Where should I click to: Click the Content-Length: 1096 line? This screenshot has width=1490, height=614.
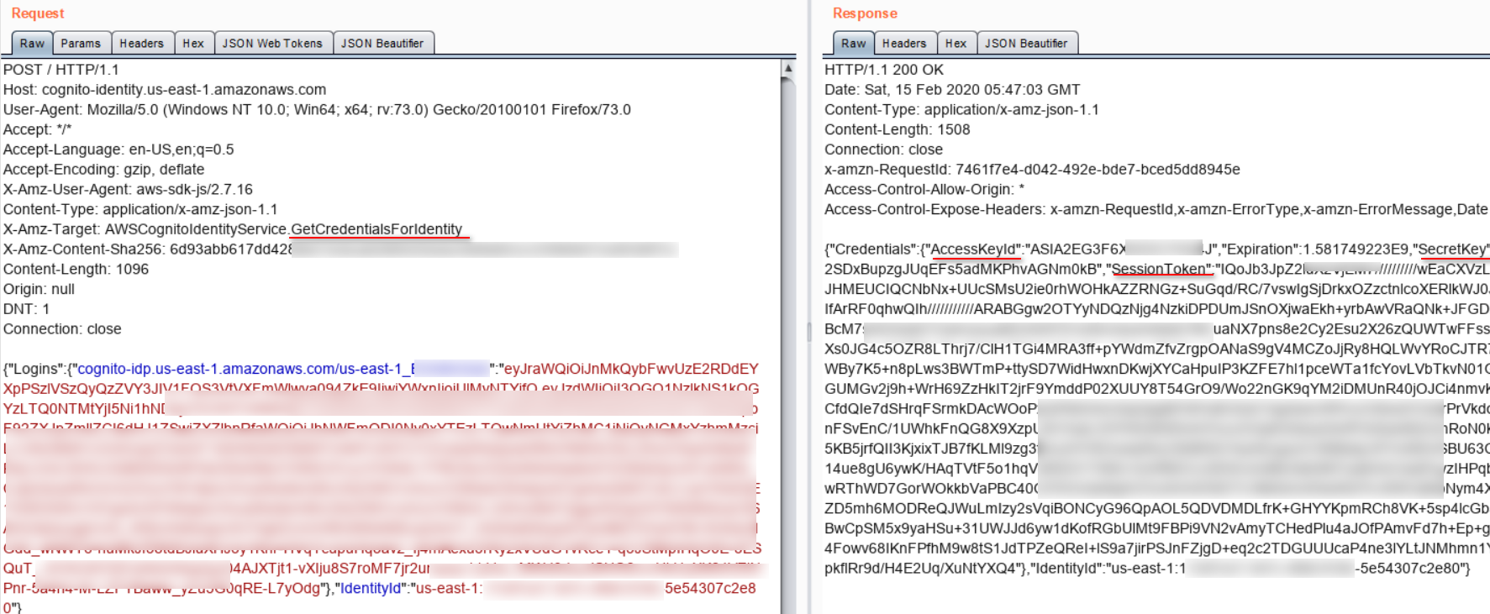[76, 270]
